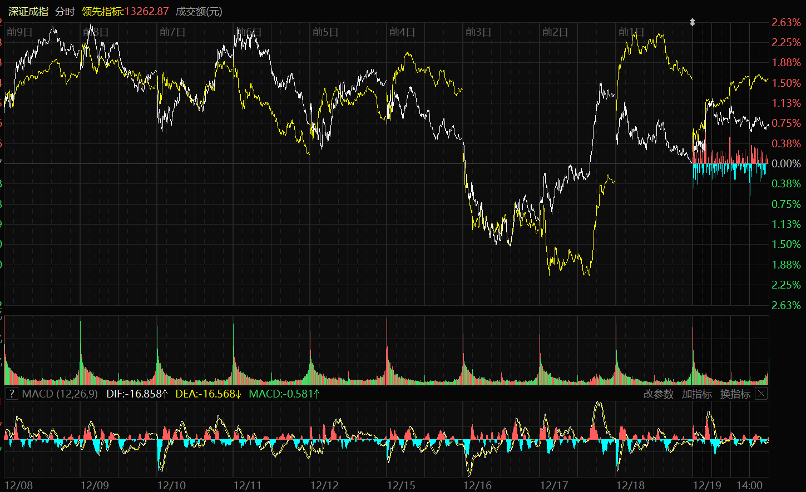Open 换指标 to switch indicator
Image resolution: width=806 pixels, height=492 pixels.
pos(735,394)
